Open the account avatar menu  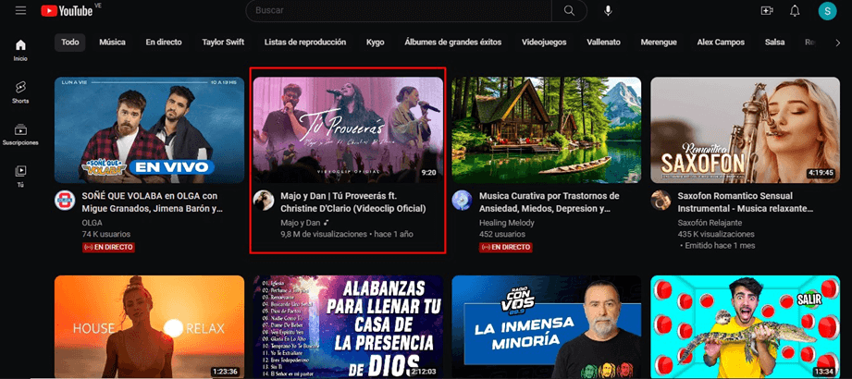click(827, 11)
